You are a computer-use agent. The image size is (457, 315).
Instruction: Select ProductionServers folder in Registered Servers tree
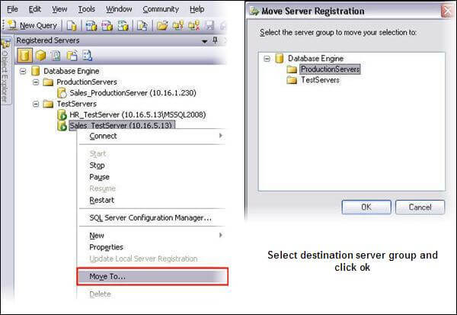[x=87, y=82]
